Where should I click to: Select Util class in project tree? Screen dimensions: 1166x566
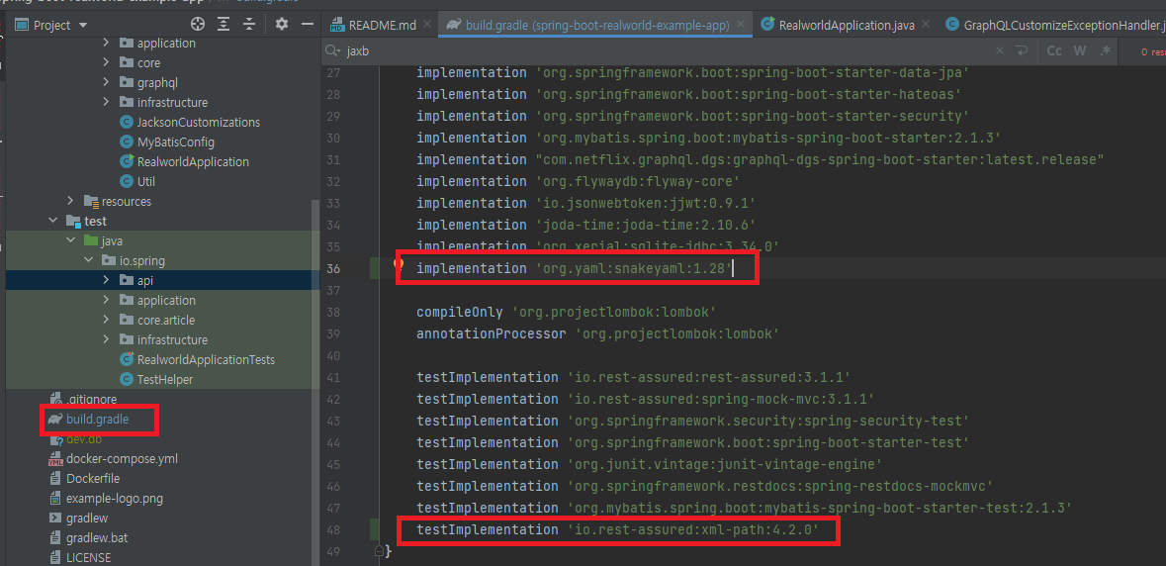[x=145, y=181]
